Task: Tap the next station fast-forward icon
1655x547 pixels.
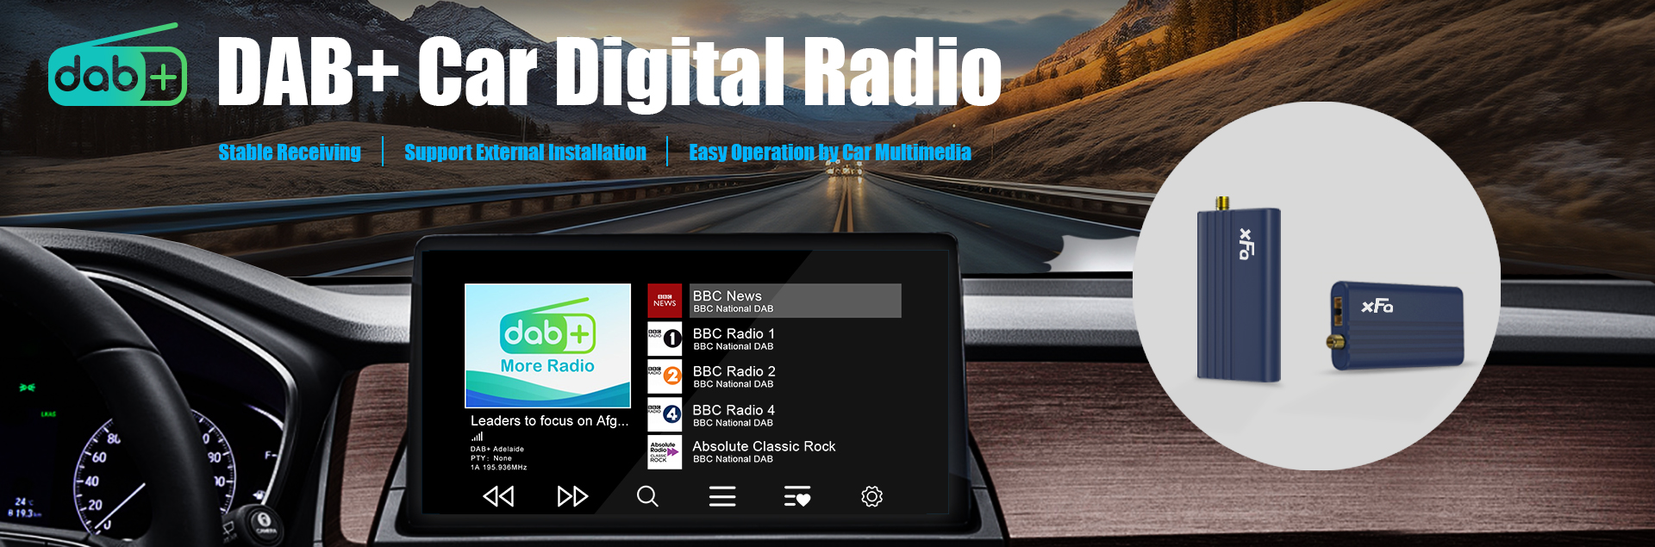Action: pos(572,496)
